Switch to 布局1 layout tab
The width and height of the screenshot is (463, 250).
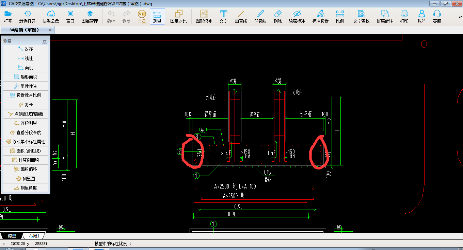(34, 236)
